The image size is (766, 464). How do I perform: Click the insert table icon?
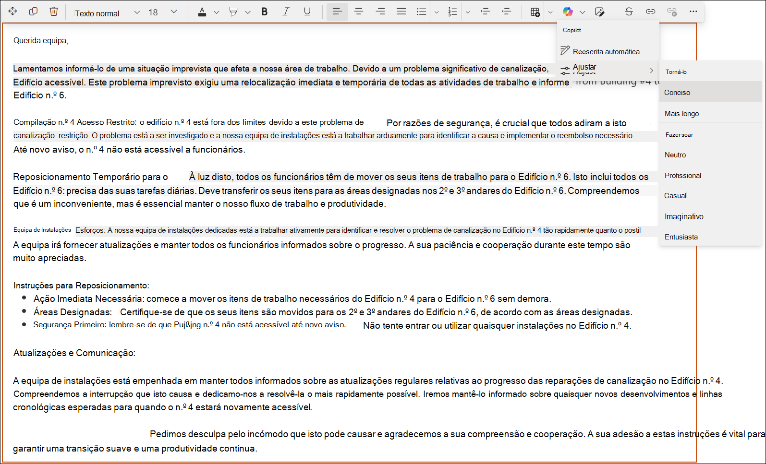(535, 12)
